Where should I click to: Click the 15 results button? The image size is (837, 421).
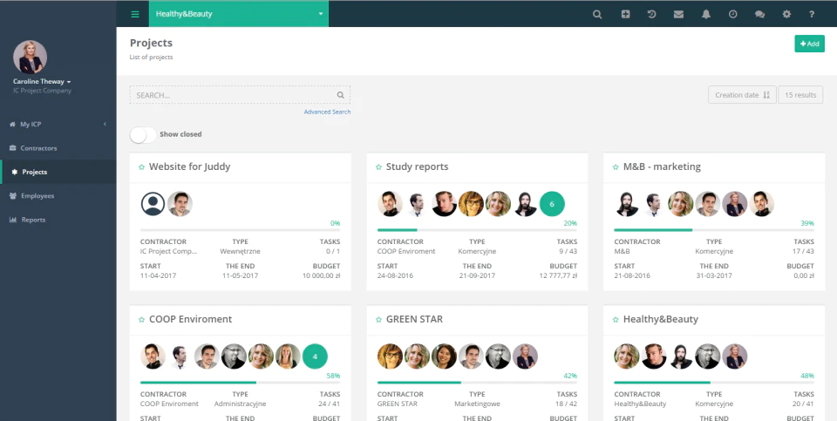pos(800,95)
